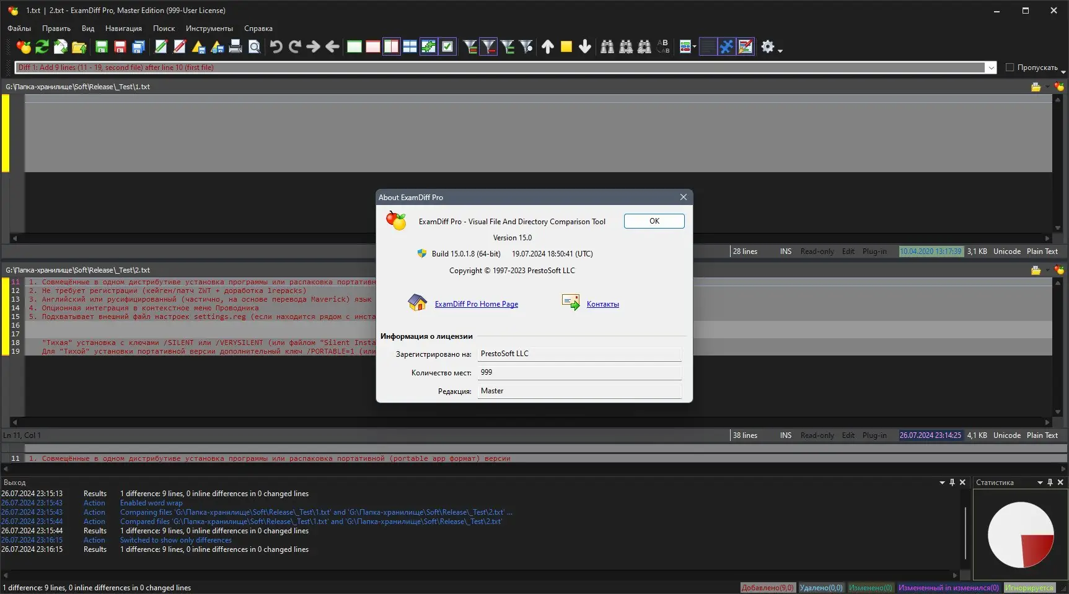Click the Compare (apples) toolbar icon
Screen dimensions: 1069x594
pyautogui.click(x=24, y=46)
